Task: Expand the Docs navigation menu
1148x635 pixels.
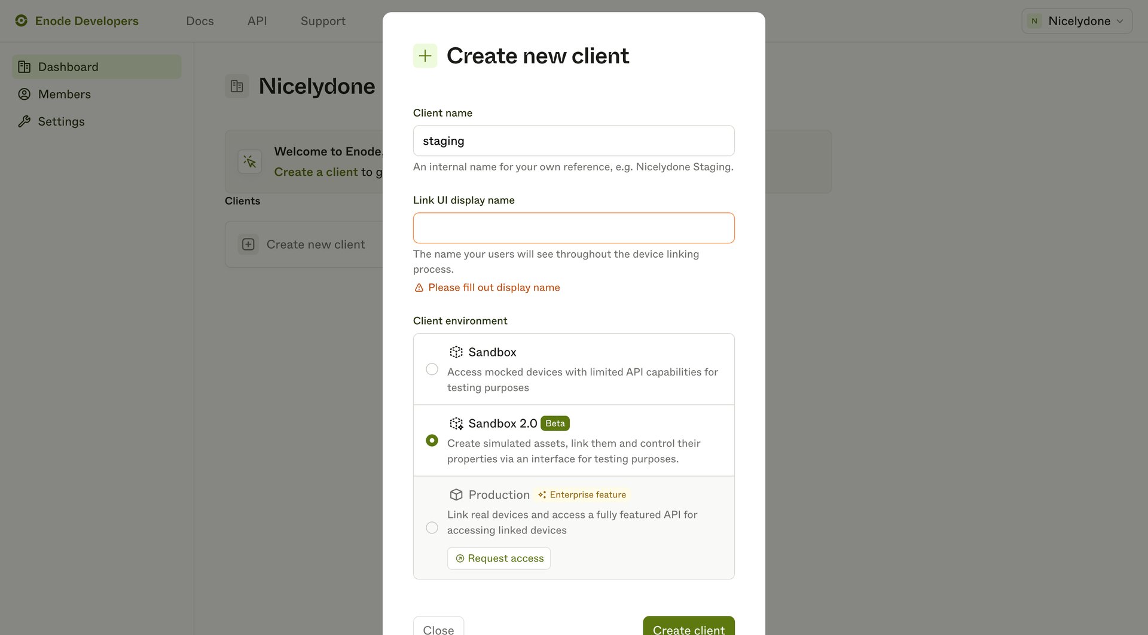Action: click(200, 20)
